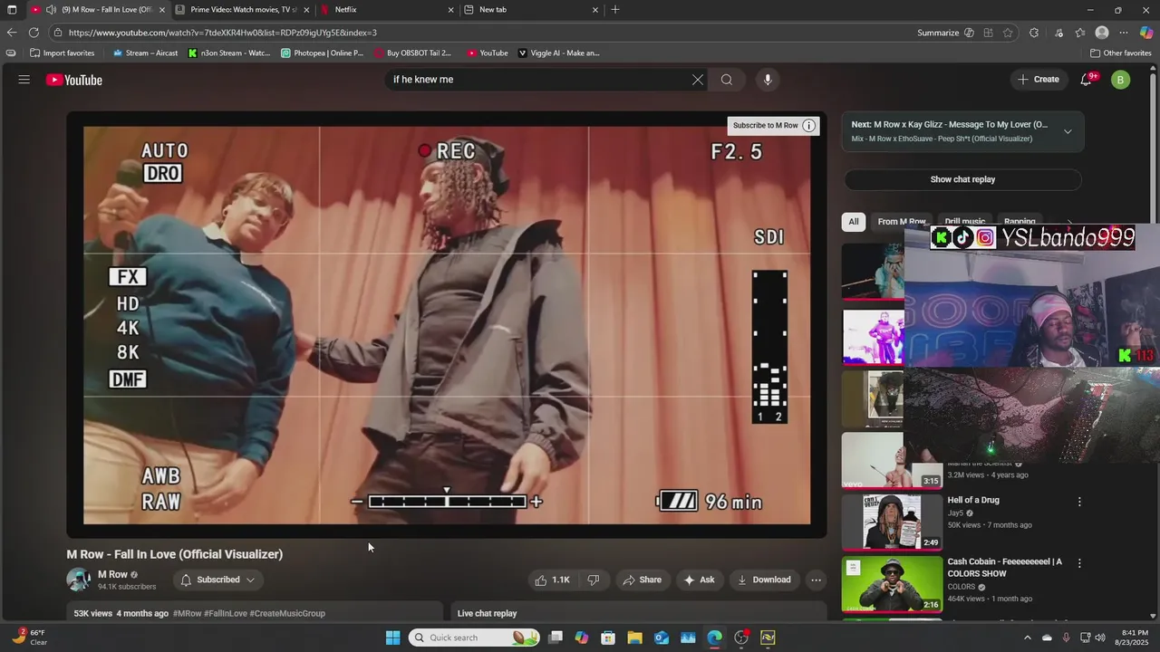Open Viggle AI bookmark
This screenshot has width=1160, height=652.
tap(558, 53)
